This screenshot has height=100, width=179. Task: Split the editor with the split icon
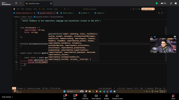(162, 13)
